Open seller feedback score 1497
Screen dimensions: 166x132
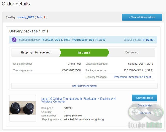pos(40,17)
